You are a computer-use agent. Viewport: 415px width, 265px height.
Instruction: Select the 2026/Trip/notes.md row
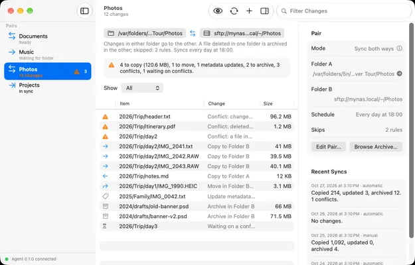click(x=197, y=176)
